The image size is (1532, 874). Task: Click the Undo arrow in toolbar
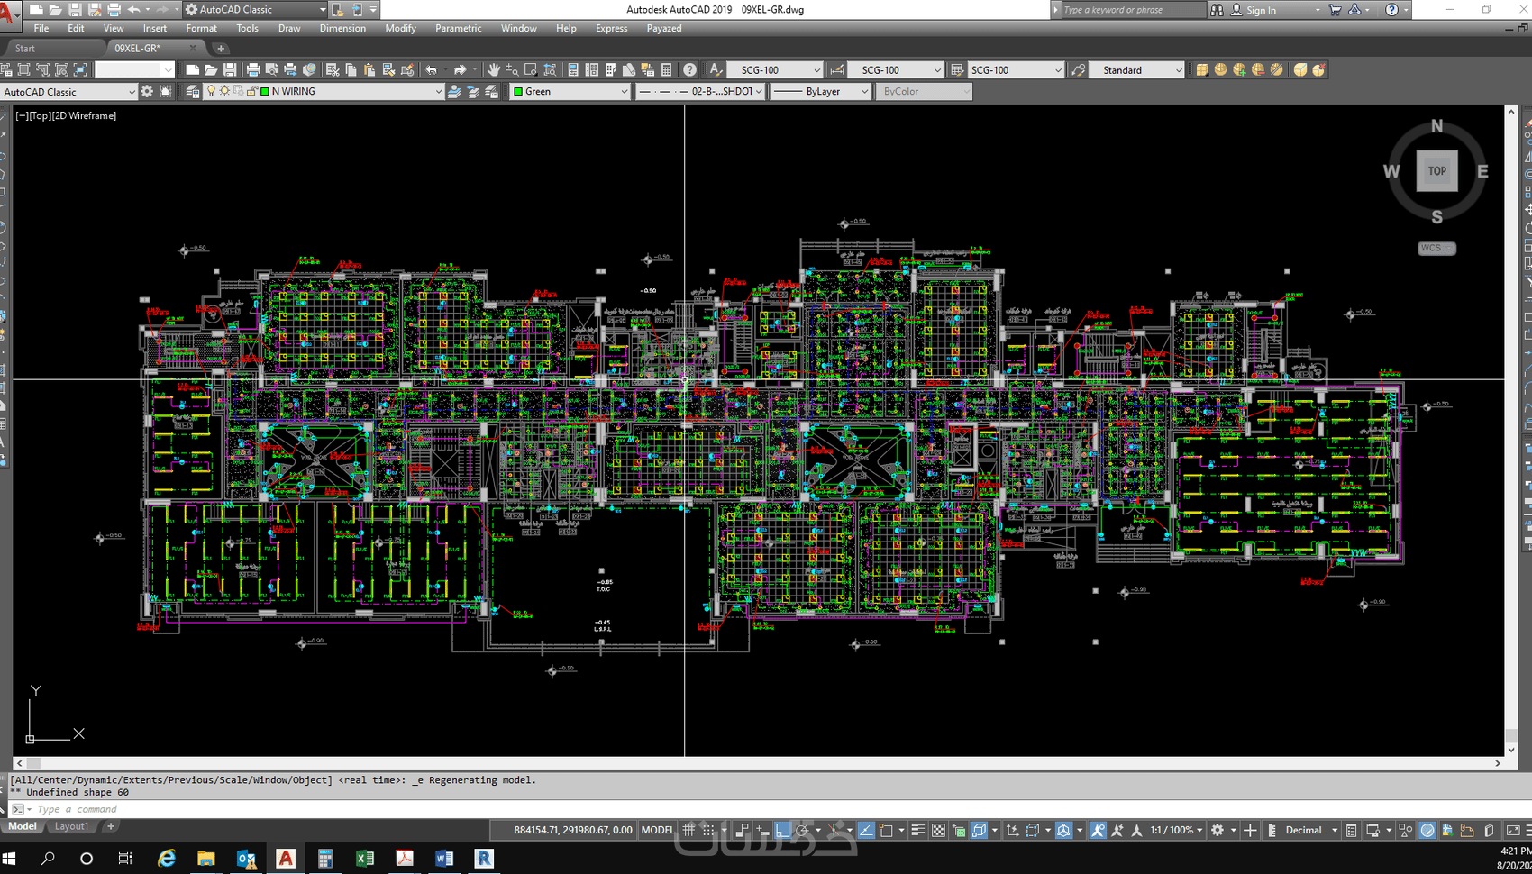[x=431, y=69]
